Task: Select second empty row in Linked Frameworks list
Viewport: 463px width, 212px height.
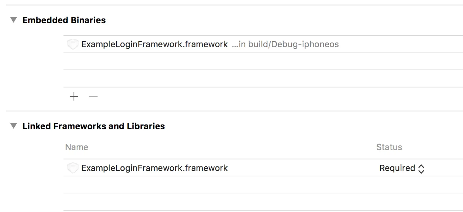Action: tap(263, 202)
